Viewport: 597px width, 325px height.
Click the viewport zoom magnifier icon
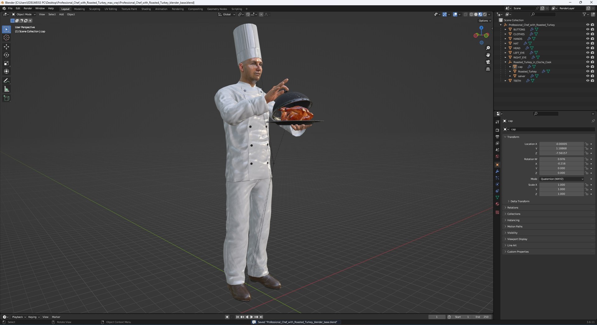488,48
